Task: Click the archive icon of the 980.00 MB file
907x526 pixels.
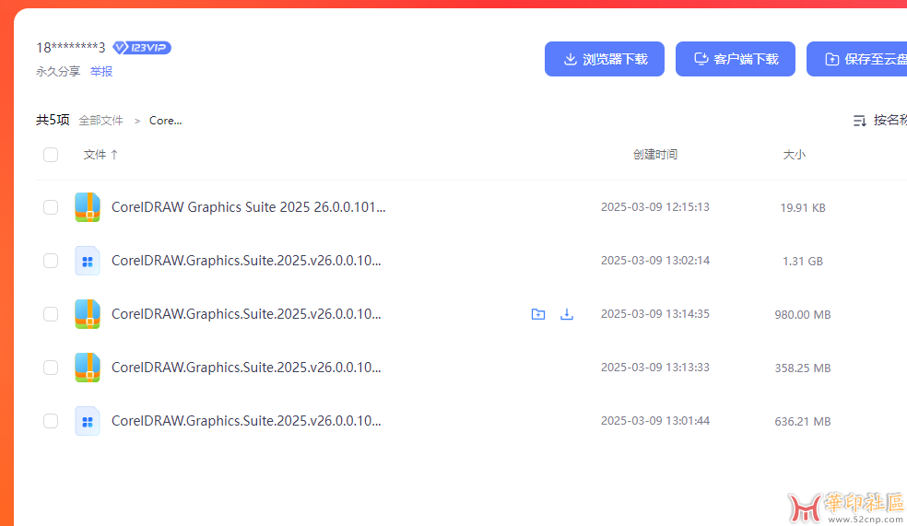Action: tap(88, 314)
